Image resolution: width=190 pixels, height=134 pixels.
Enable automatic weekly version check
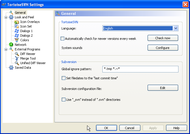[x=62, y=39]
